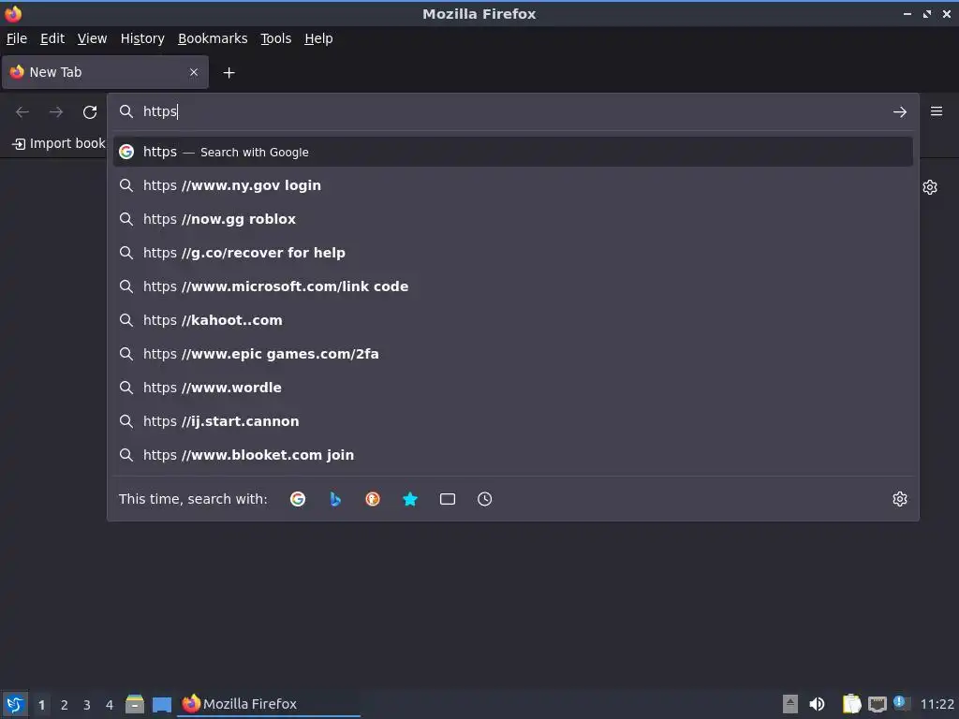Click the Mozilla Firefox taskbar entry
Viewport: 959px width, 719px height.
(x=269, y=704)
